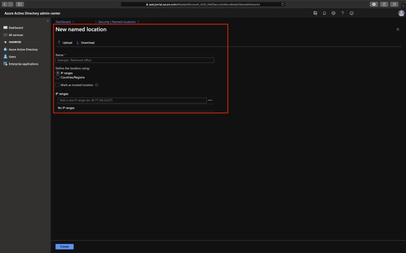
Task: Open the notifications bell
Action: (x=324, y=13)
